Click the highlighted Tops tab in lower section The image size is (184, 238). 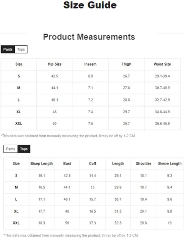(24, 149)
